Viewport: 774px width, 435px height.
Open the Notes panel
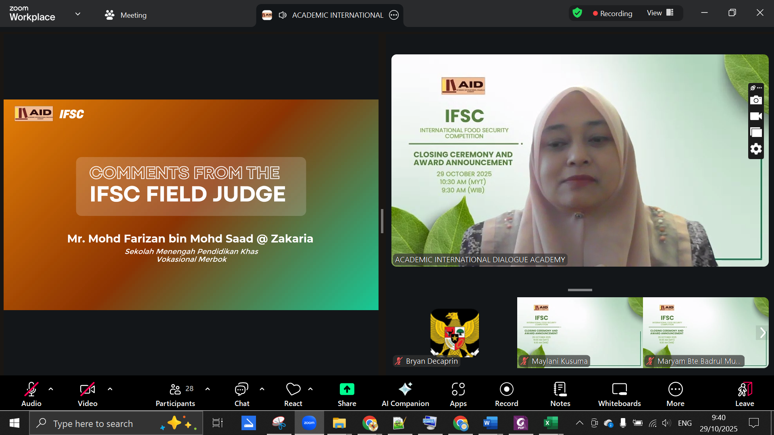[x=560, y=394]
